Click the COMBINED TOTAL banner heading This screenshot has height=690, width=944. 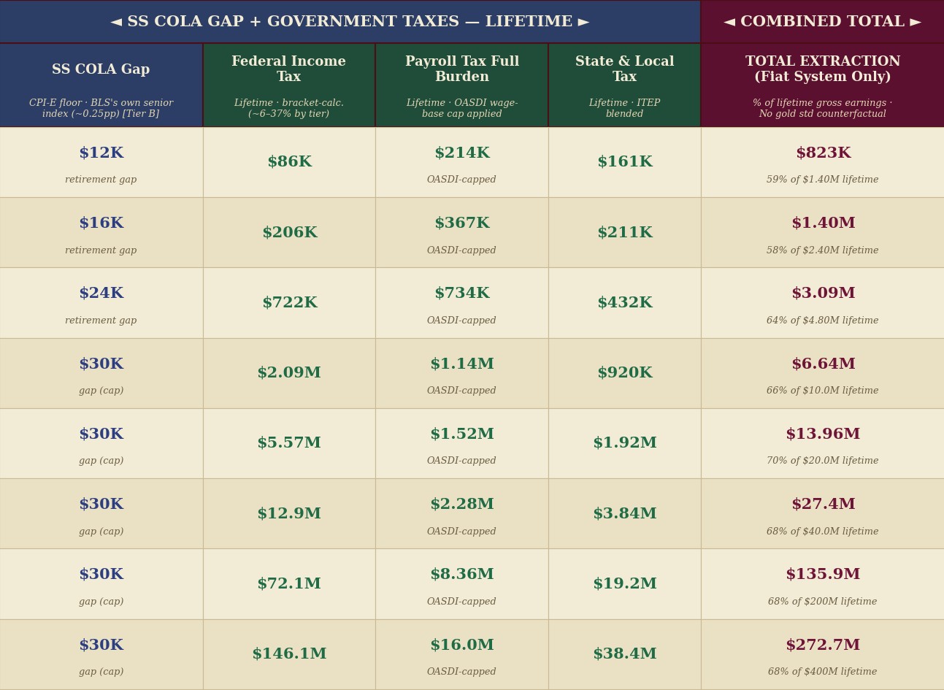[x=823, y=22]
